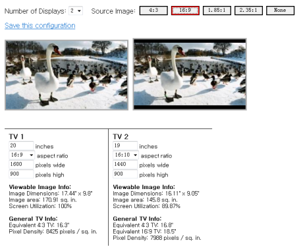This screenshot has height=247, width=303.
Task: Select the 4:3 source image button
Action: click(153, 11)
